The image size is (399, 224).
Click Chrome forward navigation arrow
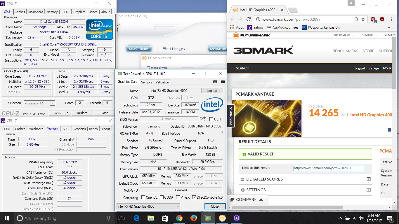point(240,19)
